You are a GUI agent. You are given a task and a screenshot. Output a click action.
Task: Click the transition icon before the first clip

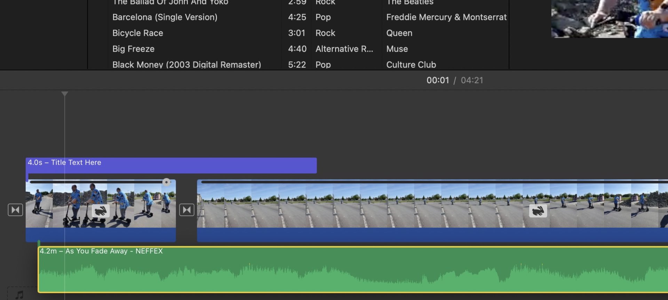(15, 210)
